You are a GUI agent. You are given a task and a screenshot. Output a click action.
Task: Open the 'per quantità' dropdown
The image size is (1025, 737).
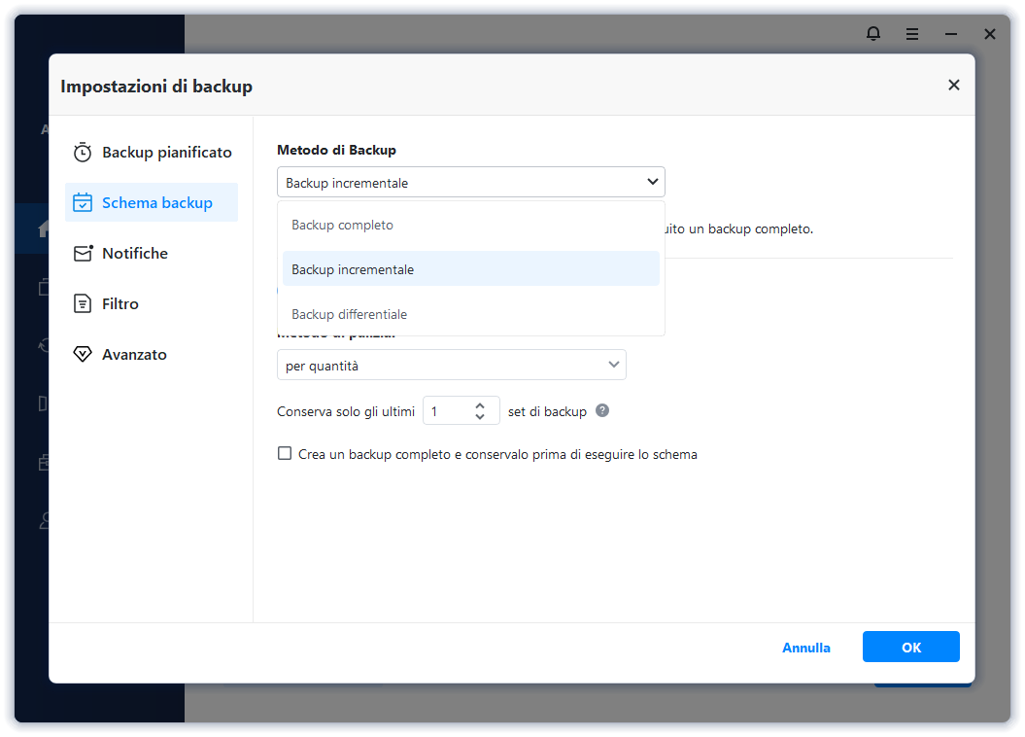click(451, 365)
